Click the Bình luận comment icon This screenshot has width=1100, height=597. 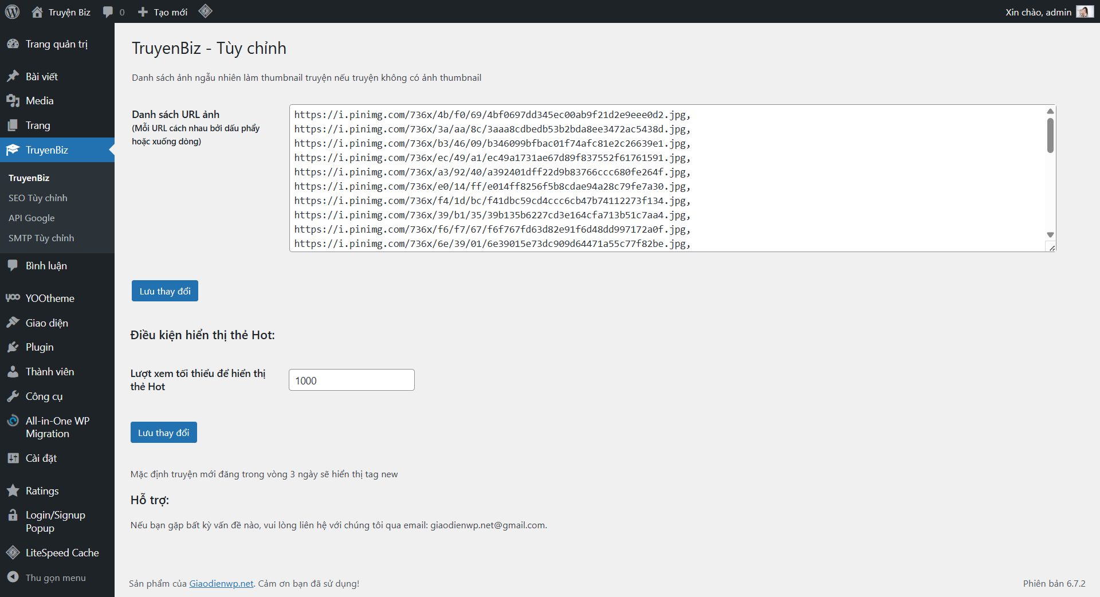[x=13, y=265]
